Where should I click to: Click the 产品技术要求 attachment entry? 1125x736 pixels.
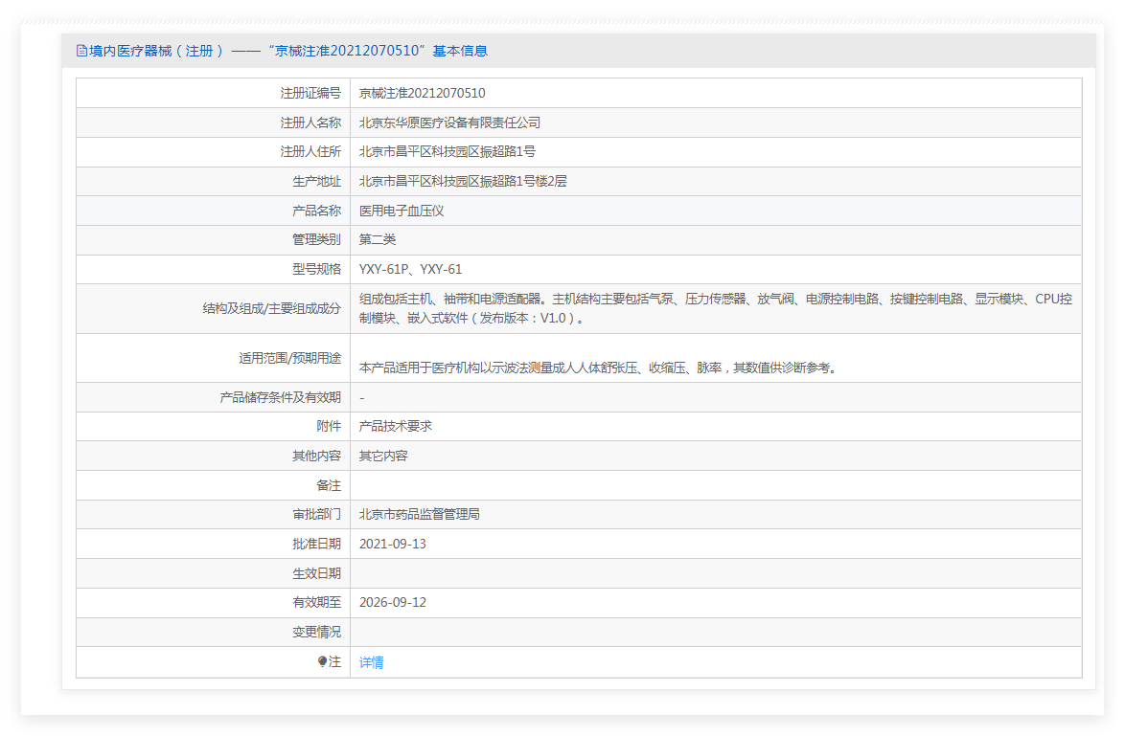click(395, 426)
